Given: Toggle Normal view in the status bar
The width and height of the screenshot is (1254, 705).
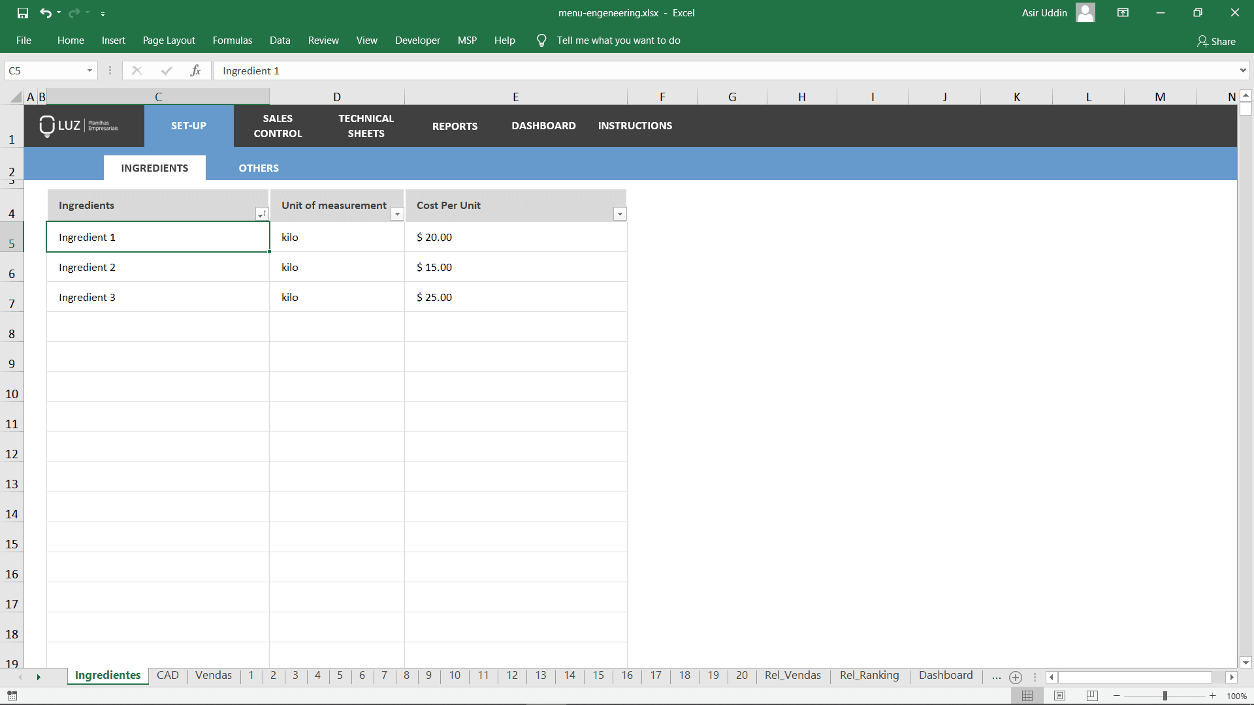Looking at the screenshot, I should [1027, 695].
